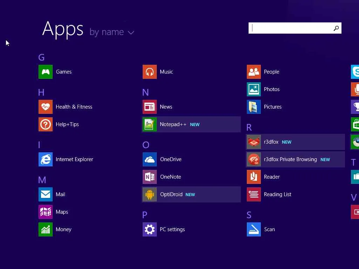Click the 'Health & Fitness' label text

tap(74, 107)
